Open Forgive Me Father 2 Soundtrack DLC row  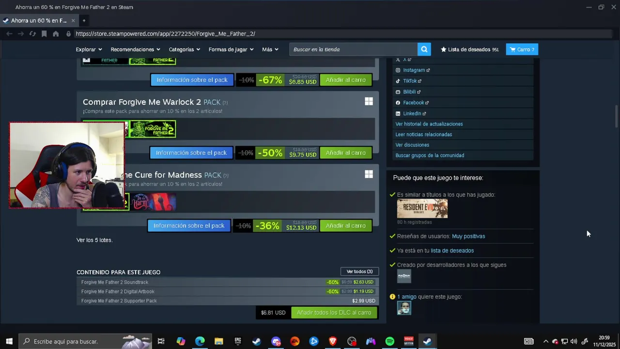tap(227, 282)
